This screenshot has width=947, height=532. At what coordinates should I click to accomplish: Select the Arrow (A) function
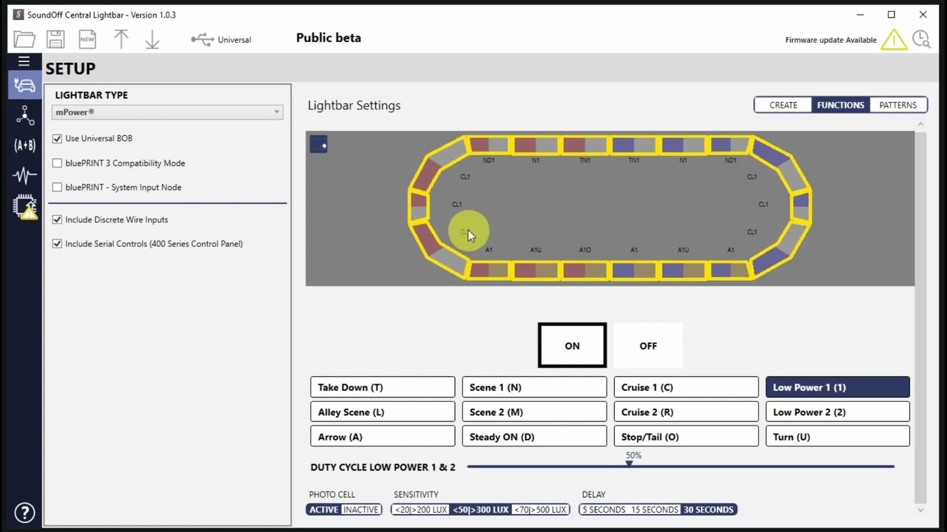(382, 437)
